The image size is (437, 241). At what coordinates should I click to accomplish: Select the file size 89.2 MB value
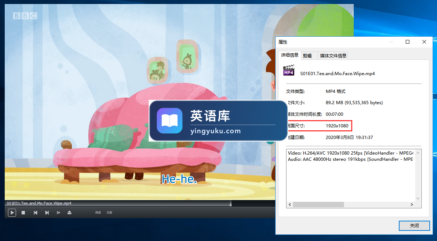(x=354, y=103)
